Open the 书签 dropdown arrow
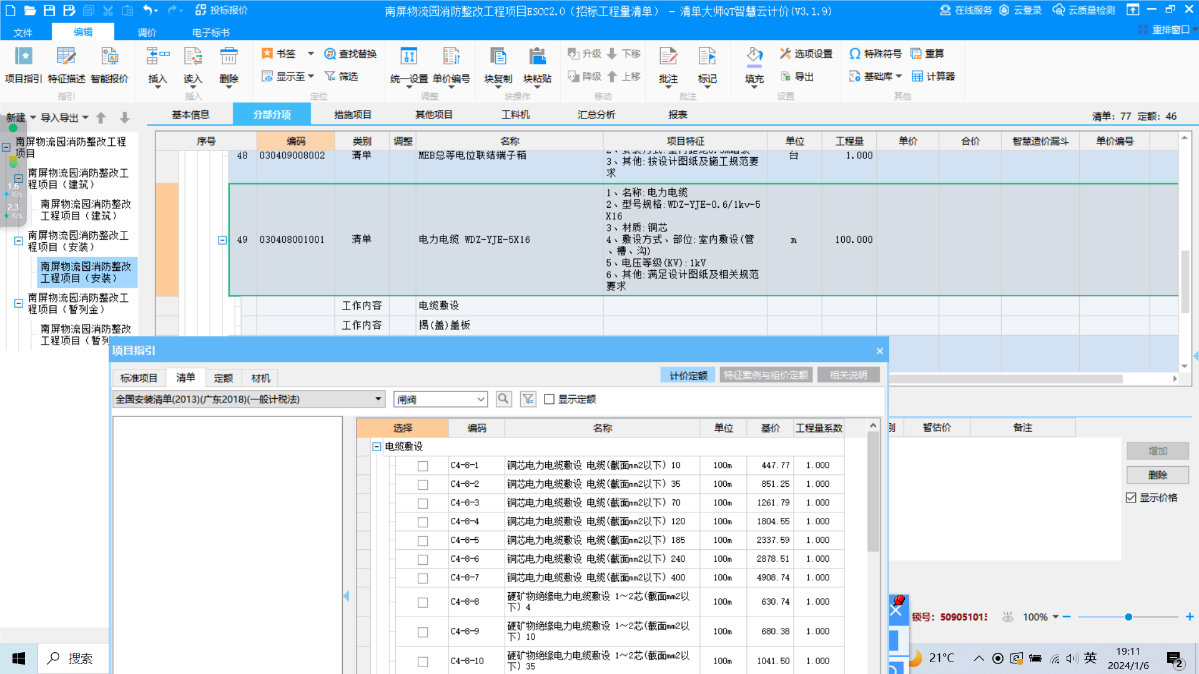1199x674 pixels. (311, 54)
